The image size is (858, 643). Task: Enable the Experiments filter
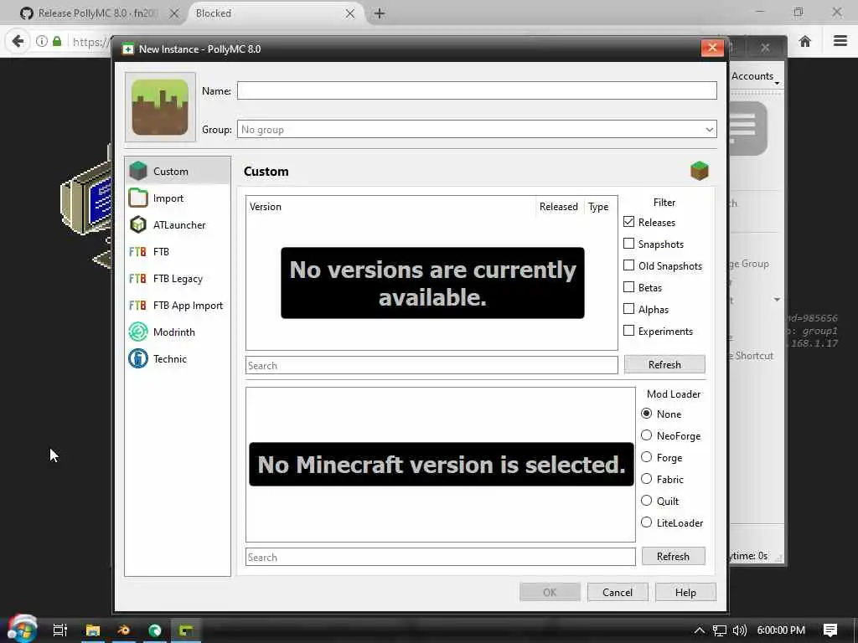[628, 331]
